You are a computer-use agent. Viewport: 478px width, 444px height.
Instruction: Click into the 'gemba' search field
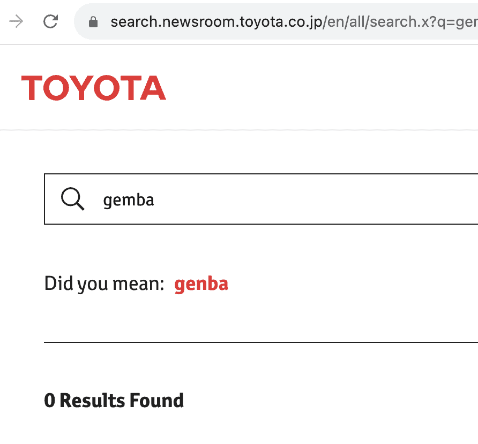click(261, 199)
